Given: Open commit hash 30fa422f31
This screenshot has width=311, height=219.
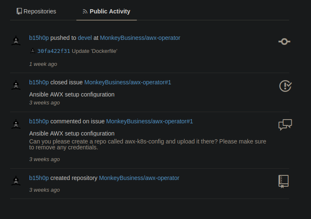Looking at the screenshot, I should tap(54, 51).
